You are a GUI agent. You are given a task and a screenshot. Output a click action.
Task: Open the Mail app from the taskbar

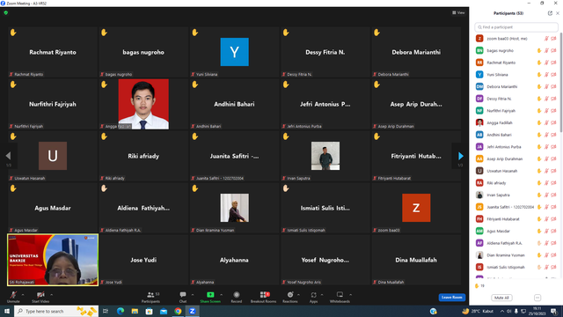pos(164,311)
